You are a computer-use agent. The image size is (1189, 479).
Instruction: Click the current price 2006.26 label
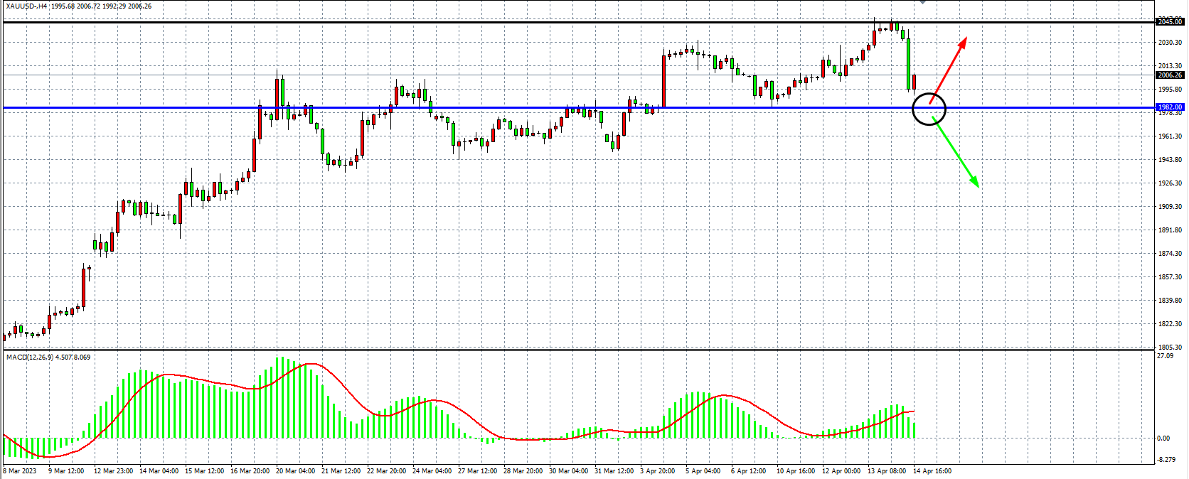1170,75
